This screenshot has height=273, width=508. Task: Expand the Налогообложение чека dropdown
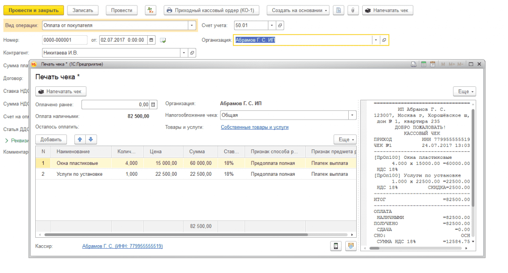[352, 115]
